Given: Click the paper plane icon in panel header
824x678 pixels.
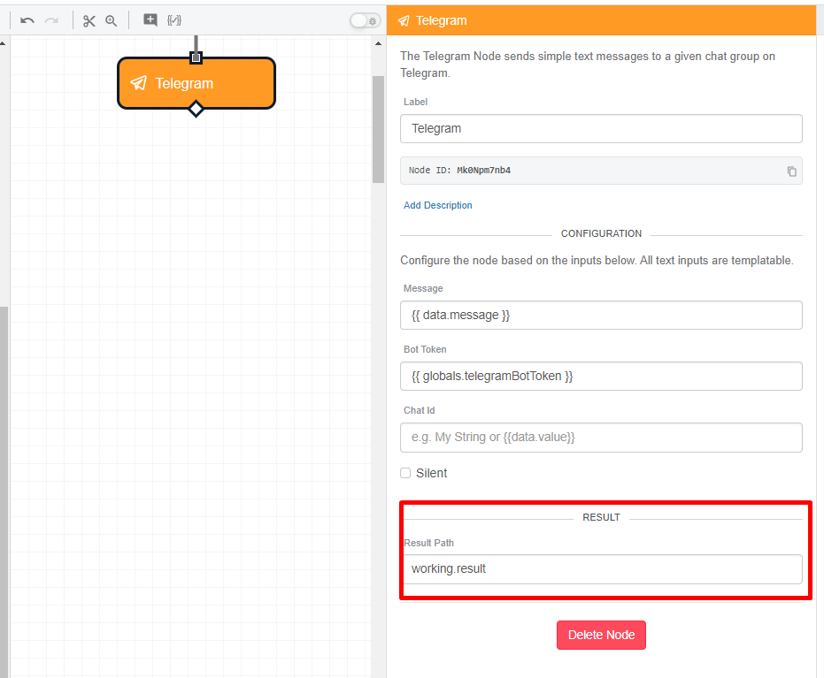Looking at the screenshot, I should click(x=404, y=20).
